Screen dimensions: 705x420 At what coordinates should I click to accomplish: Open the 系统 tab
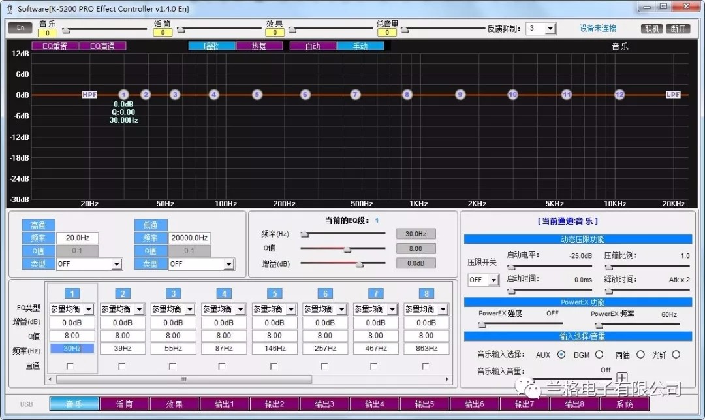624,404
